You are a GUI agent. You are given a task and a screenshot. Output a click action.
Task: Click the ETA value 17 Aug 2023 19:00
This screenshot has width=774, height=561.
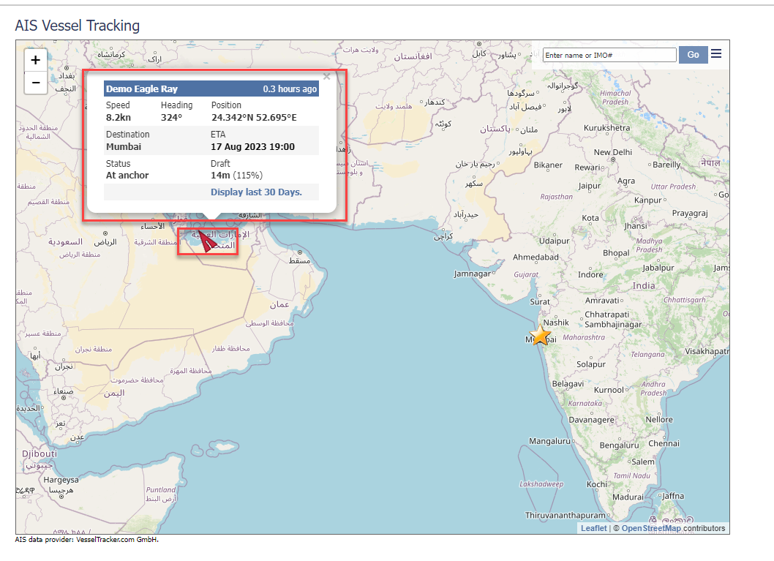coord(252,146)
